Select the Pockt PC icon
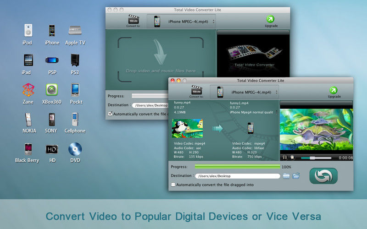Image resolution: width=367 pixels, height=229 pixels. tap(75, 90)
